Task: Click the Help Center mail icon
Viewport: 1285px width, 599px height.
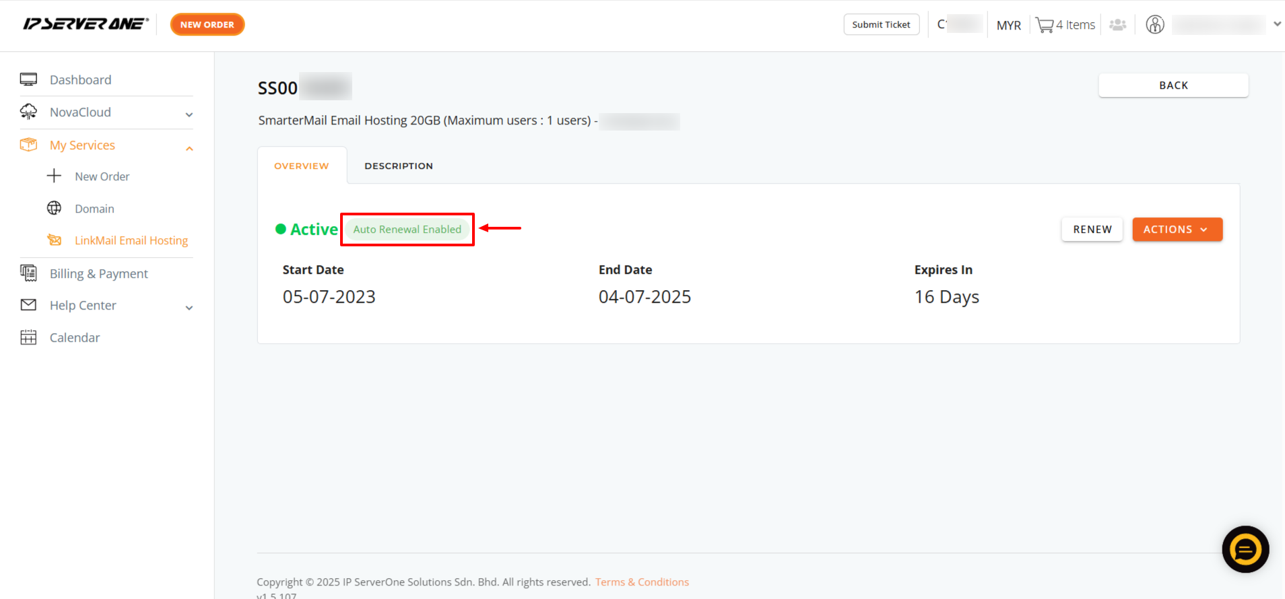Action: click(28, 305)
